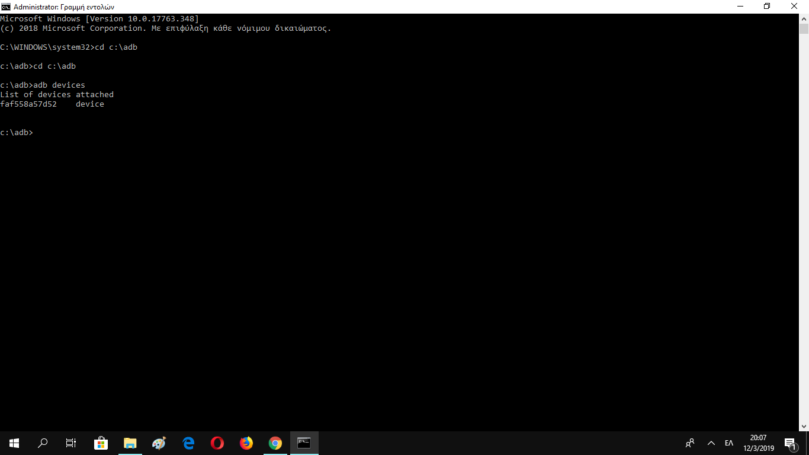Switch input language via ΕΛ indicator
Screen dimensions: 809x455
click(729, 443)
